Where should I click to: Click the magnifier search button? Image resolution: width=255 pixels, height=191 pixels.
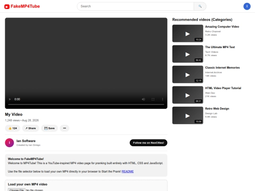pyautogui.click(x=200, y=6)
